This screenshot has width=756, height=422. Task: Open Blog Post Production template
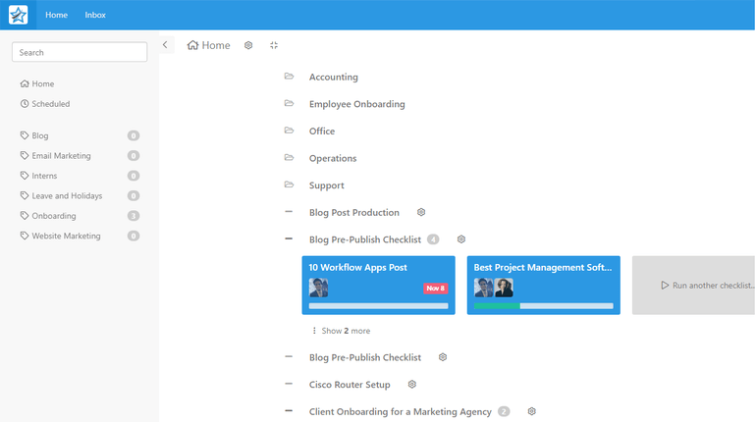click(x=353, y=212)
